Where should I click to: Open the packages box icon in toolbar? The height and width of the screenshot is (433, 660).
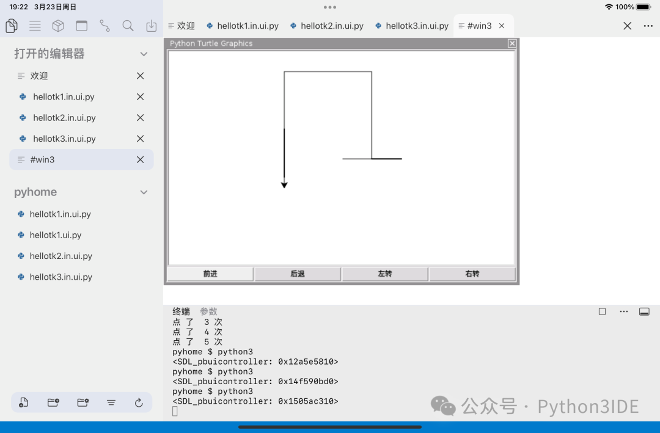pyautogui.click(x=58, y=26)
